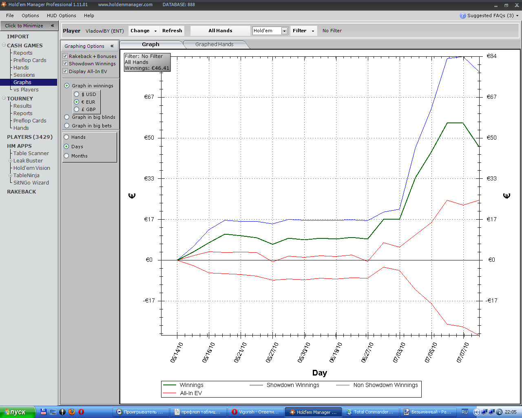The image size is (522, 418).
Task: Switch to the Graphed Hands tab
Action: [214, 44]
